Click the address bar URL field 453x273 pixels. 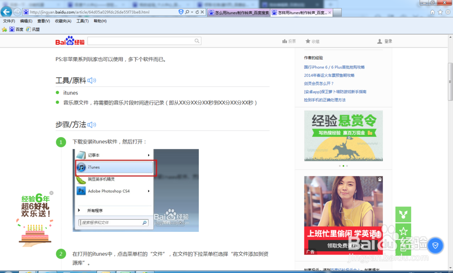(x=100, y=12)
